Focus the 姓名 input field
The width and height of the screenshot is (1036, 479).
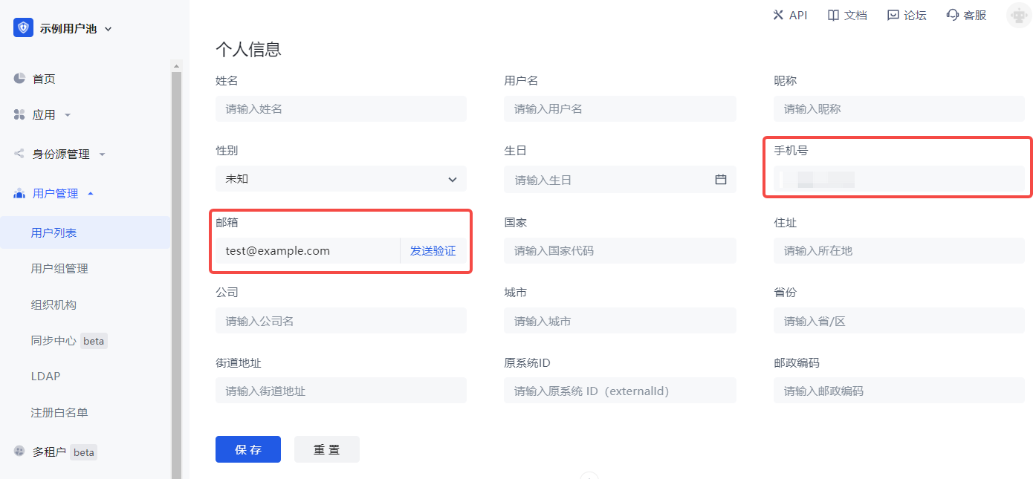(340, 109)
